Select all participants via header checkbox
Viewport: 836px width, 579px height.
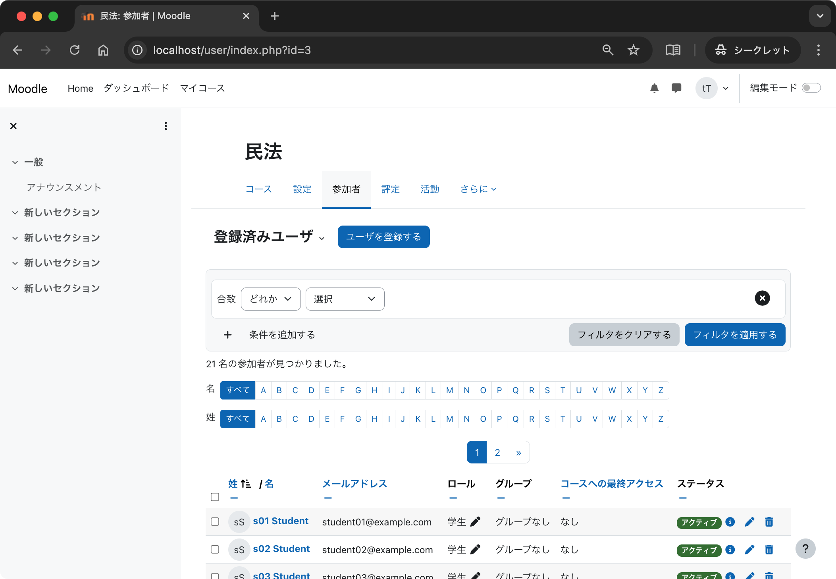(x=215, y=497)
